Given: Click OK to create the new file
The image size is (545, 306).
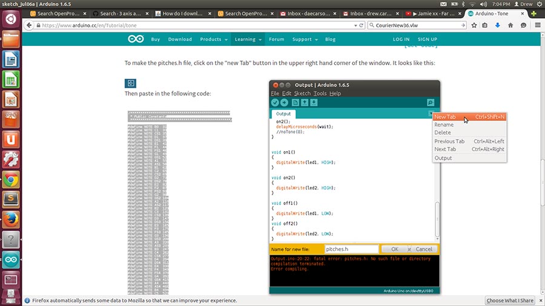Looking at the screenshot, I should (394, 249).
